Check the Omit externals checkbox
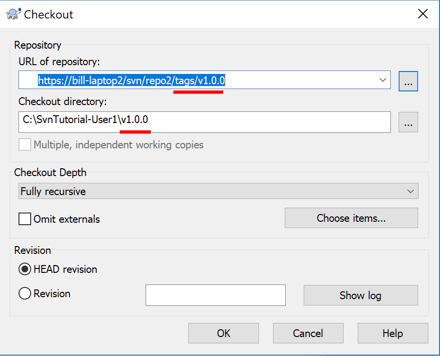The image size is (440, 356). coord(24,219)
